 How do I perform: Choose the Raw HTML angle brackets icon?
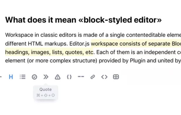coord(104,77)
